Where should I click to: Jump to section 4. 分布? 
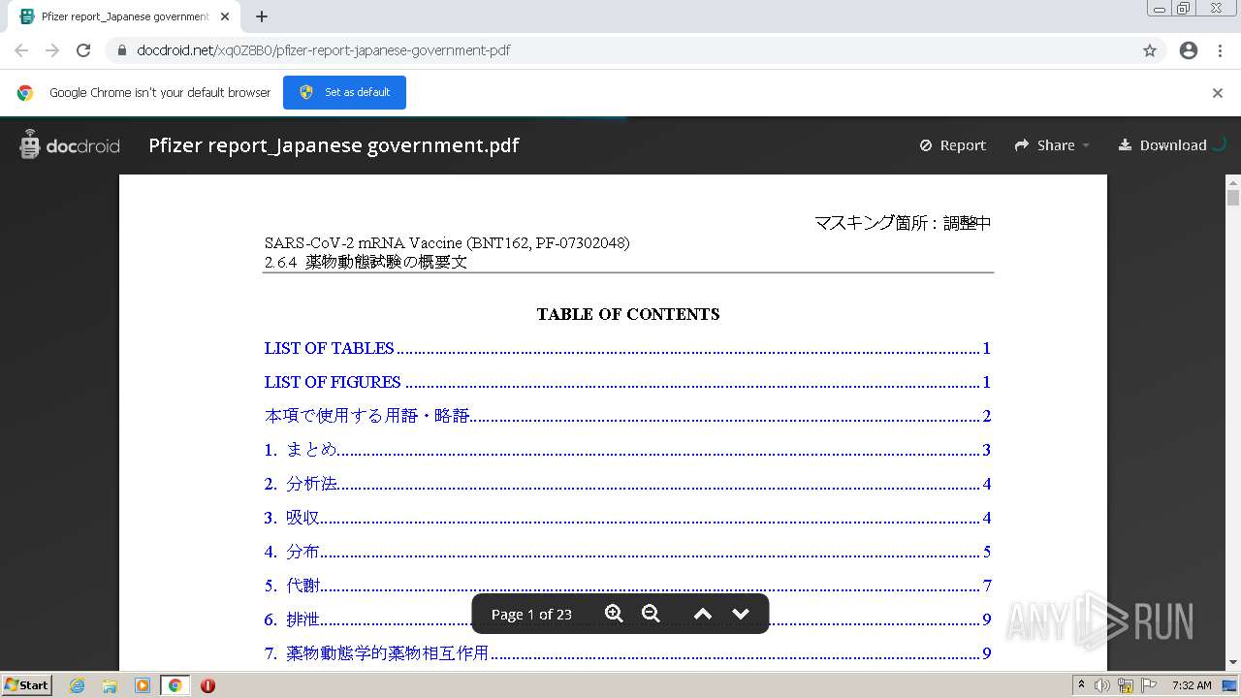(627, 552)
